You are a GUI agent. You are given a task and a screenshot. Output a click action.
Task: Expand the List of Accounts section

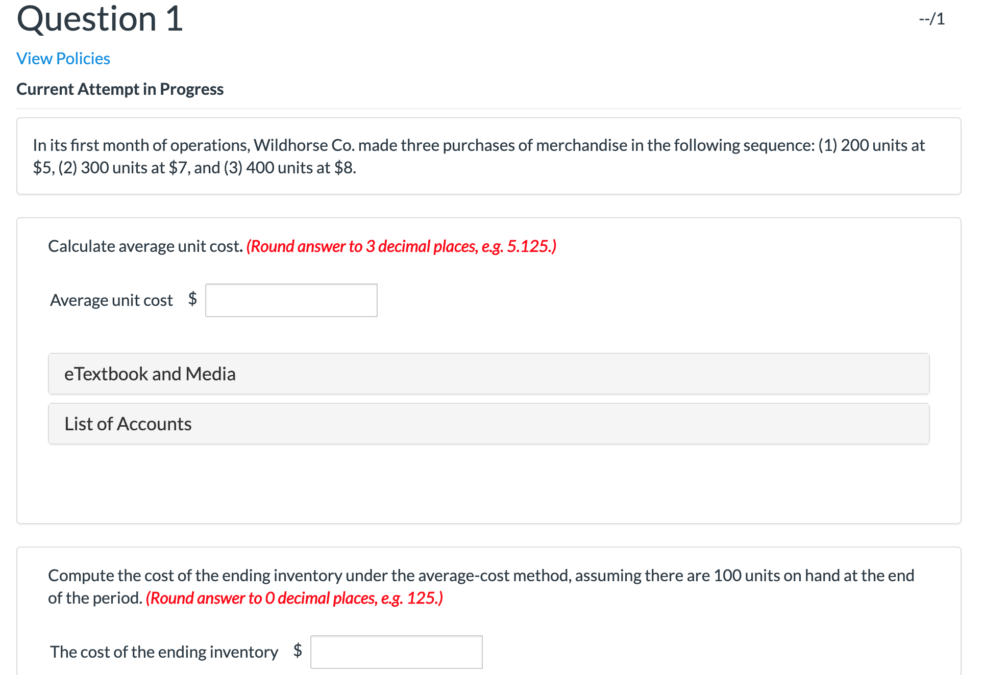point(128,423)
